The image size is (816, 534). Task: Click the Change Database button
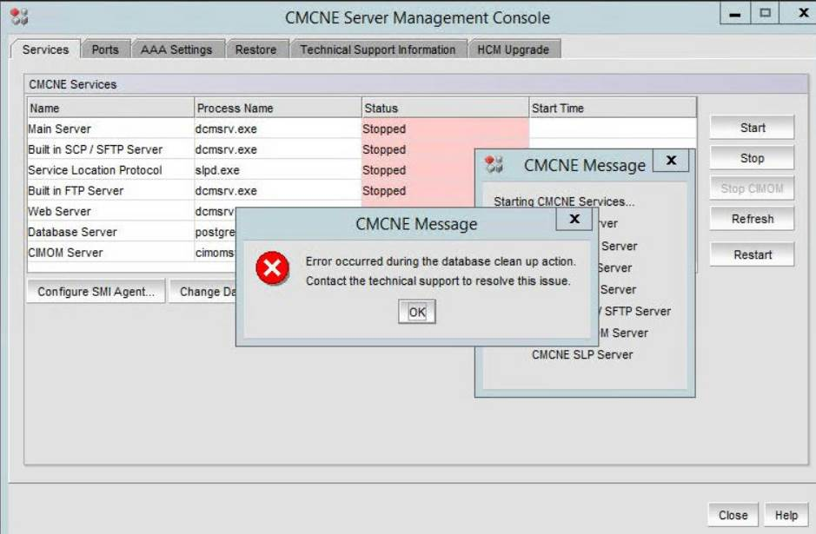click(206, 292)
